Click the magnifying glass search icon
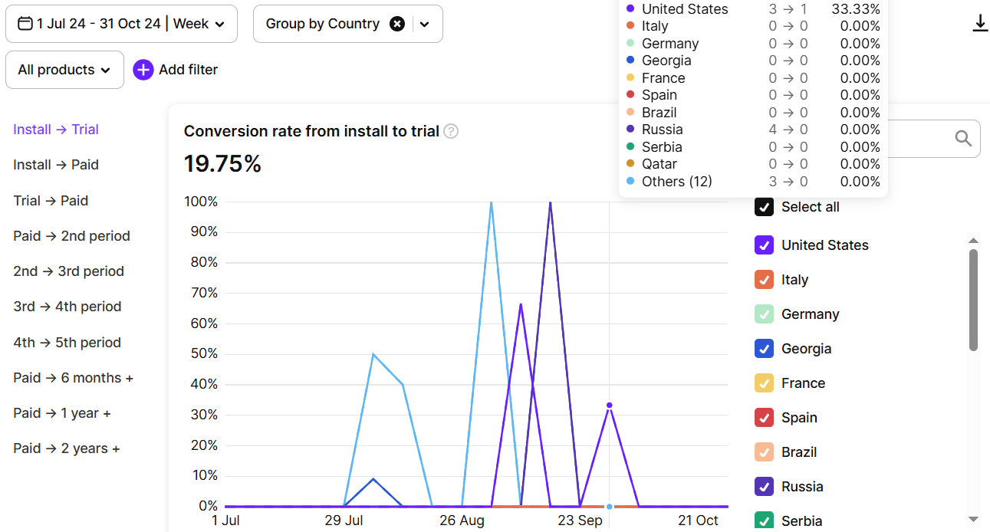 click(963, 139)
